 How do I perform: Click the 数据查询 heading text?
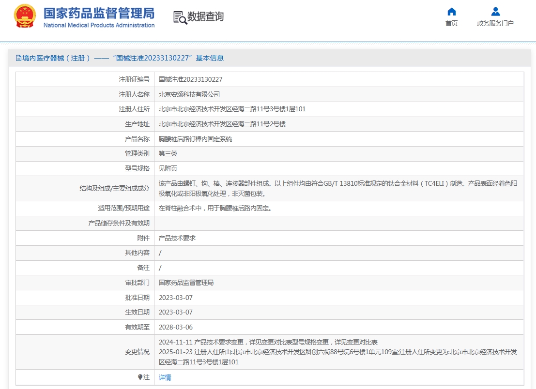205,16
